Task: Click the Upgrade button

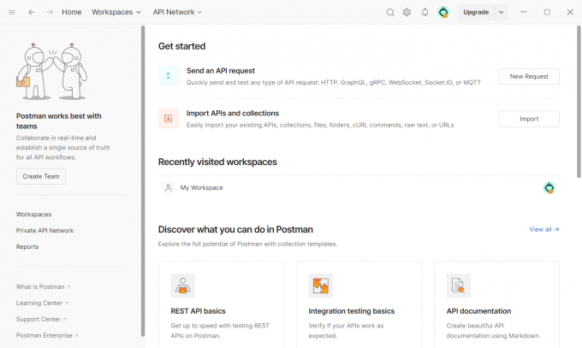Action: coord(476,12)
